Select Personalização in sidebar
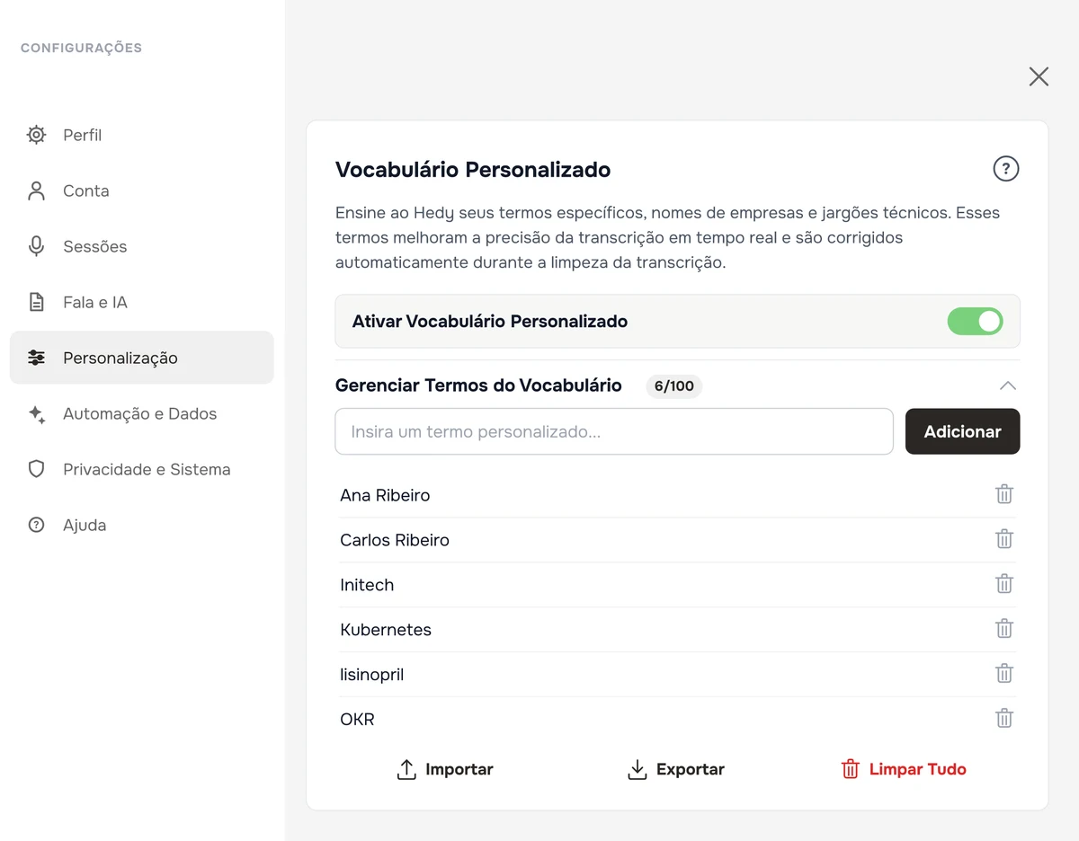 141,358
